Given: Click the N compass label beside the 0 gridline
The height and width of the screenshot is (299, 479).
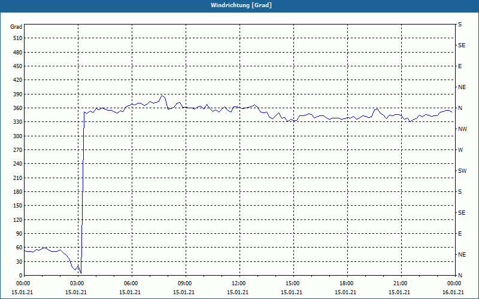Looking at the screenshot, I should point(460,276).
